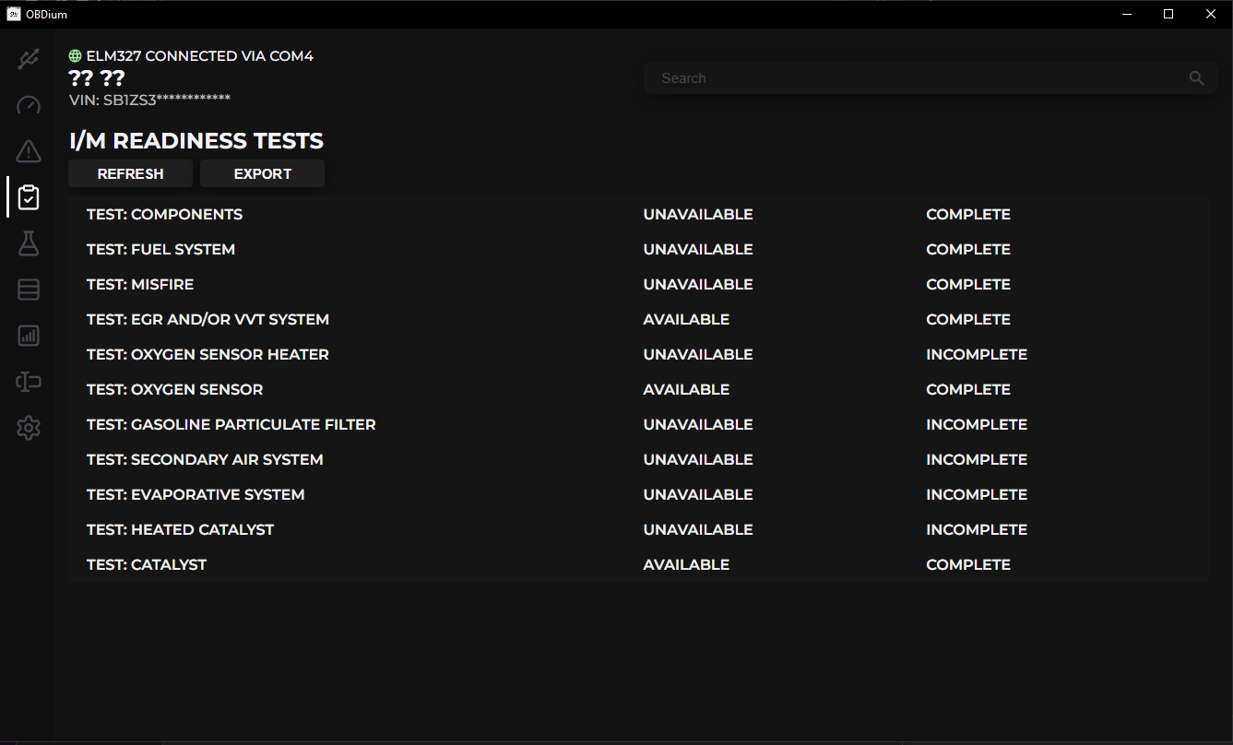Maximize the OBDium window
This screenshot has width=1233, height=745.
point(1168,14)
